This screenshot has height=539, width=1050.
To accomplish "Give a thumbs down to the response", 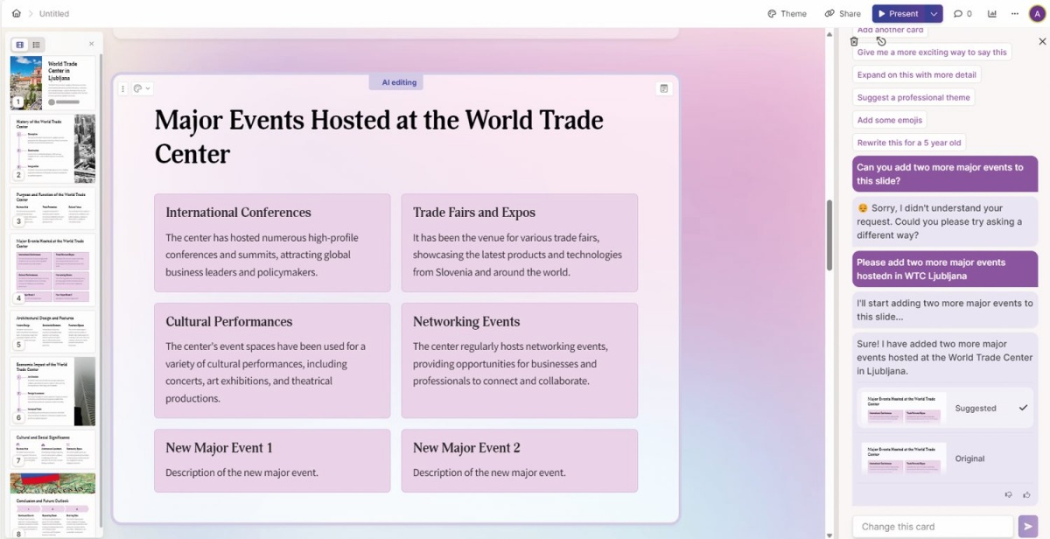I will (x=1008, y=495).
